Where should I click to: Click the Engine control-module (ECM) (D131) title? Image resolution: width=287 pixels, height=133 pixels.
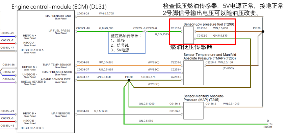pyautogui.click(x=59, y=7)
